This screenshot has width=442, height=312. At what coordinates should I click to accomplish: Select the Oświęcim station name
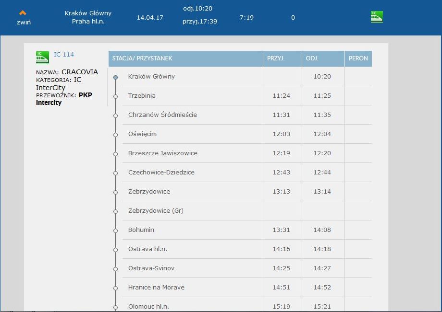pos(142,134)
